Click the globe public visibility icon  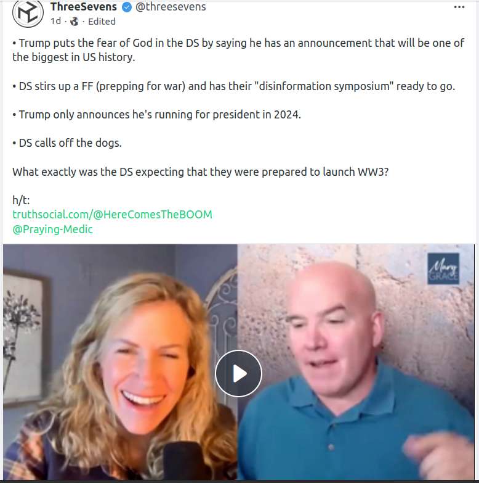[x=74, y=22]
